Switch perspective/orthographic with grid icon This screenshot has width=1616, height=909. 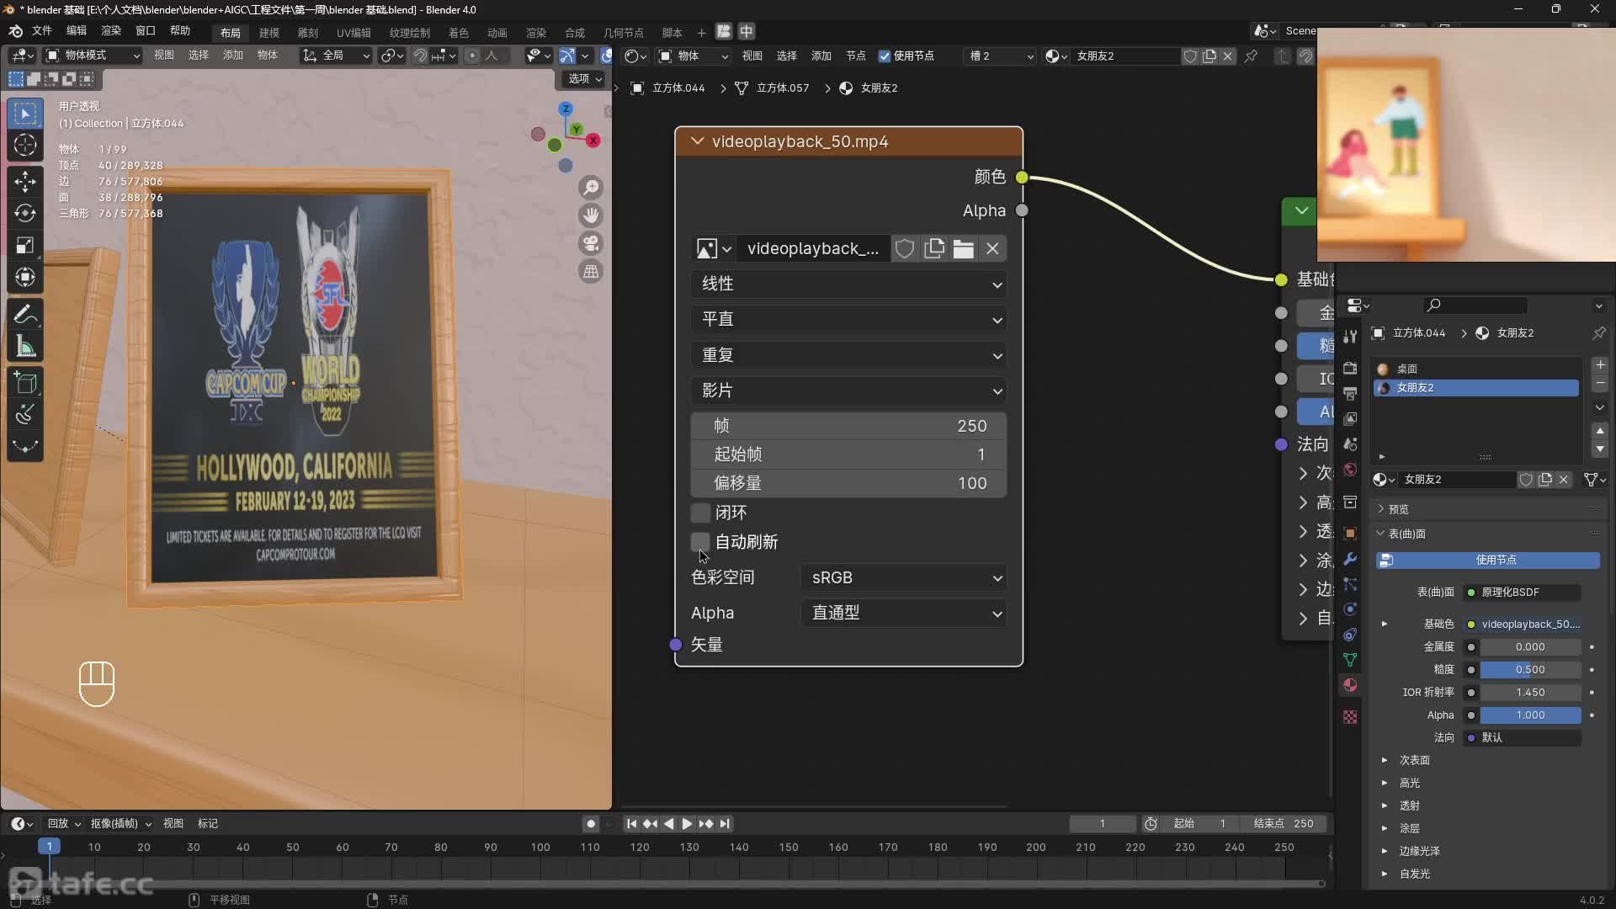pyautogui.click(x=591, y=272)
